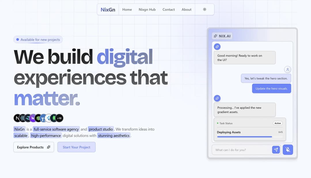The image size is (311, 178).
Task: Select the Next.js technology icon
Action: [x=17, y=118]
